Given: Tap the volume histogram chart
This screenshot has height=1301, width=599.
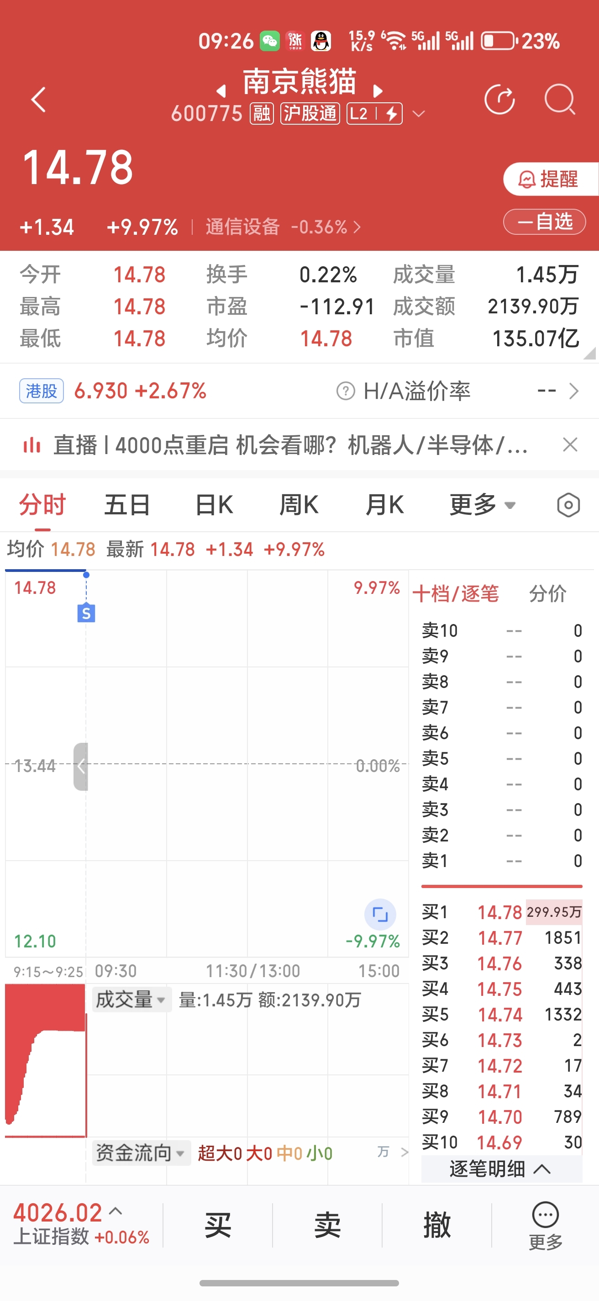Looking at the screenshot, I should point(45,1061).
